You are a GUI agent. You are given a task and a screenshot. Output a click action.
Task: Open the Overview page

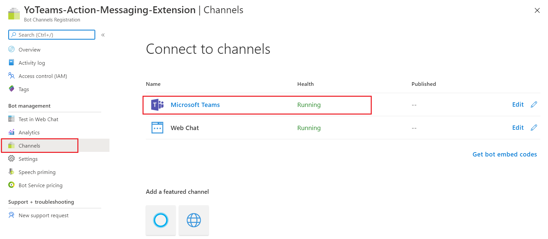coord(29,50)
